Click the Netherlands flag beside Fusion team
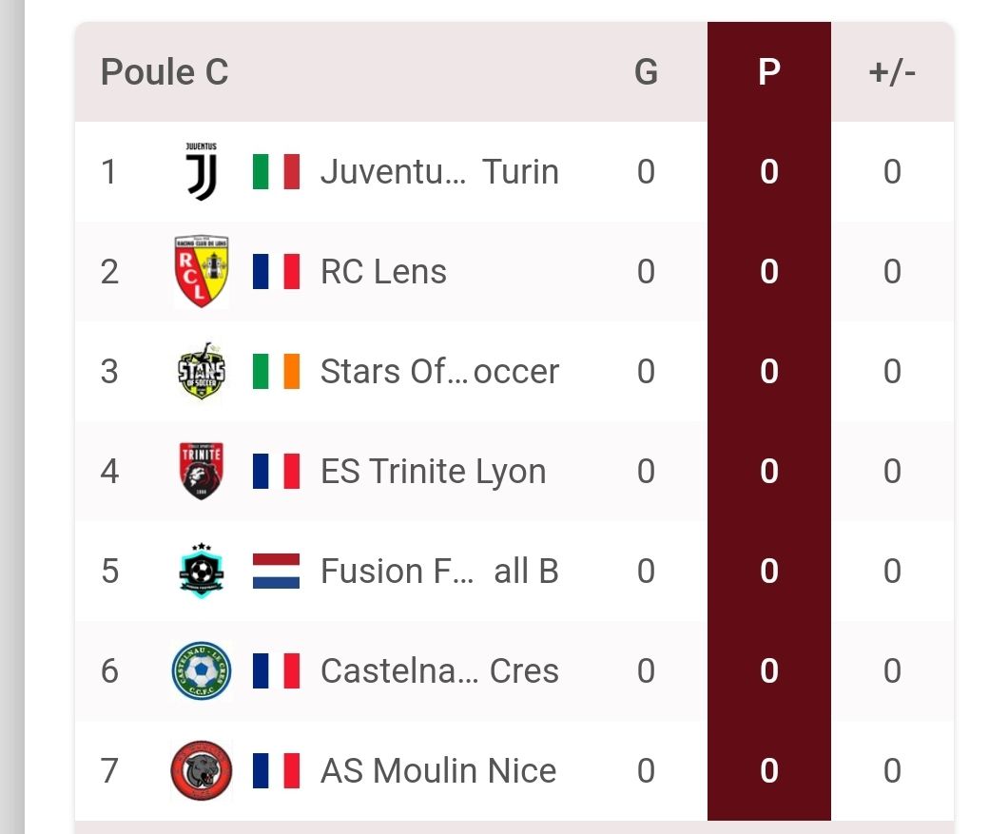Screen dimensions: 989x834 [276, 571]
